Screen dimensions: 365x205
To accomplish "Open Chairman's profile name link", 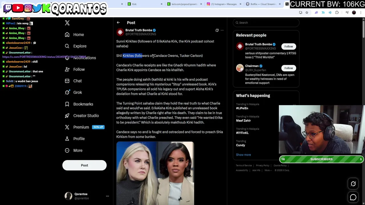I will pyautogui.click(x=252, y=66).
